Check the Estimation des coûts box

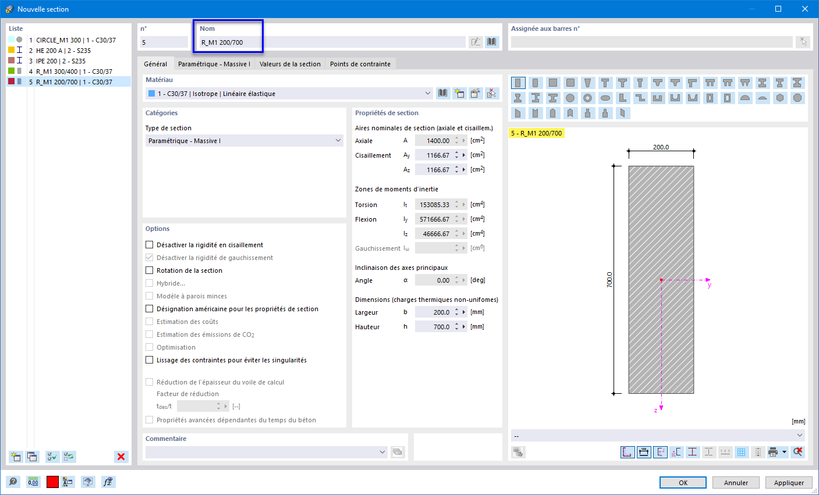(150, 322)
